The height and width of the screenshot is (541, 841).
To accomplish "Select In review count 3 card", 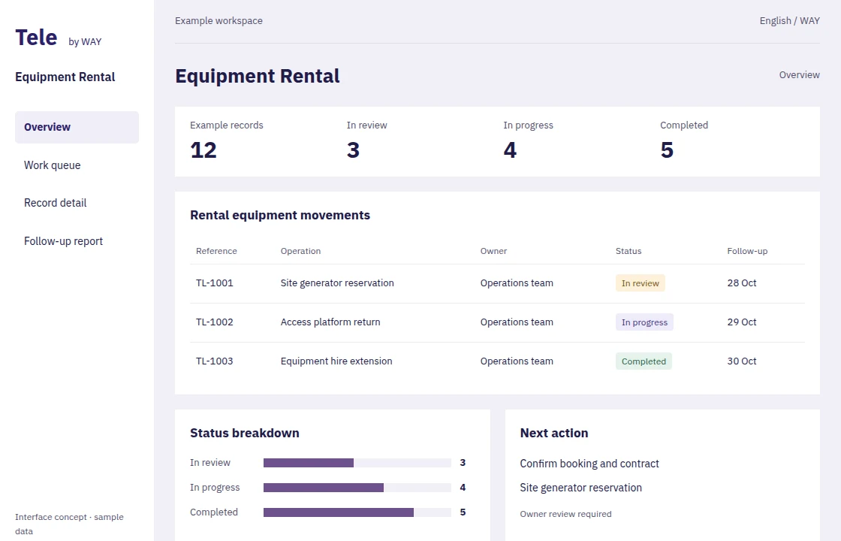I will 353,150.
